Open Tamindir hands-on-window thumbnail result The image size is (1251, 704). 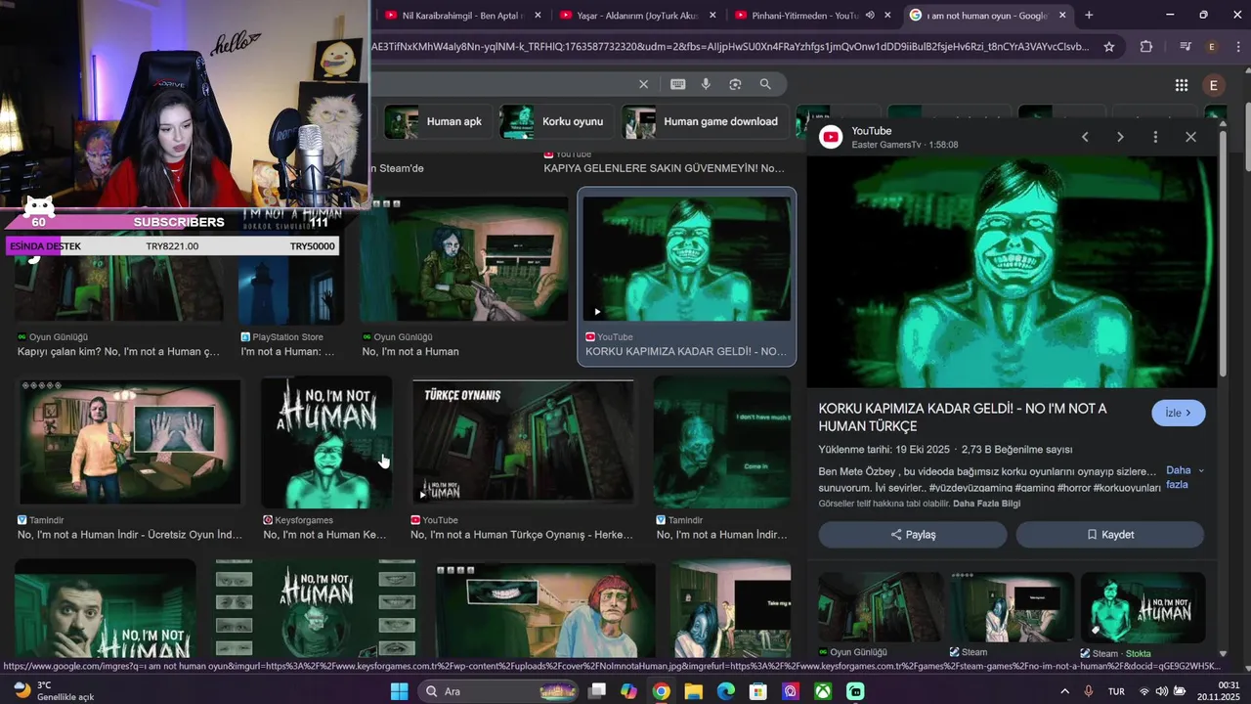click(x=130, y=442)
